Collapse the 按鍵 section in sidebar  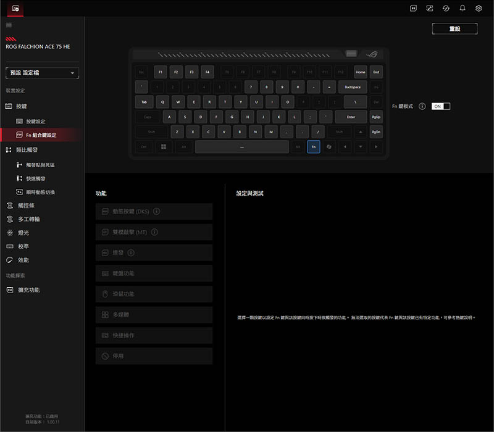pyautogui.click(x=22, y=106)
